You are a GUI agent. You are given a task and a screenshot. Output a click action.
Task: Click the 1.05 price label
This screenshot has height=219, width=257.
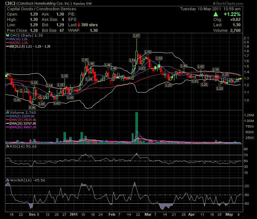17,100
